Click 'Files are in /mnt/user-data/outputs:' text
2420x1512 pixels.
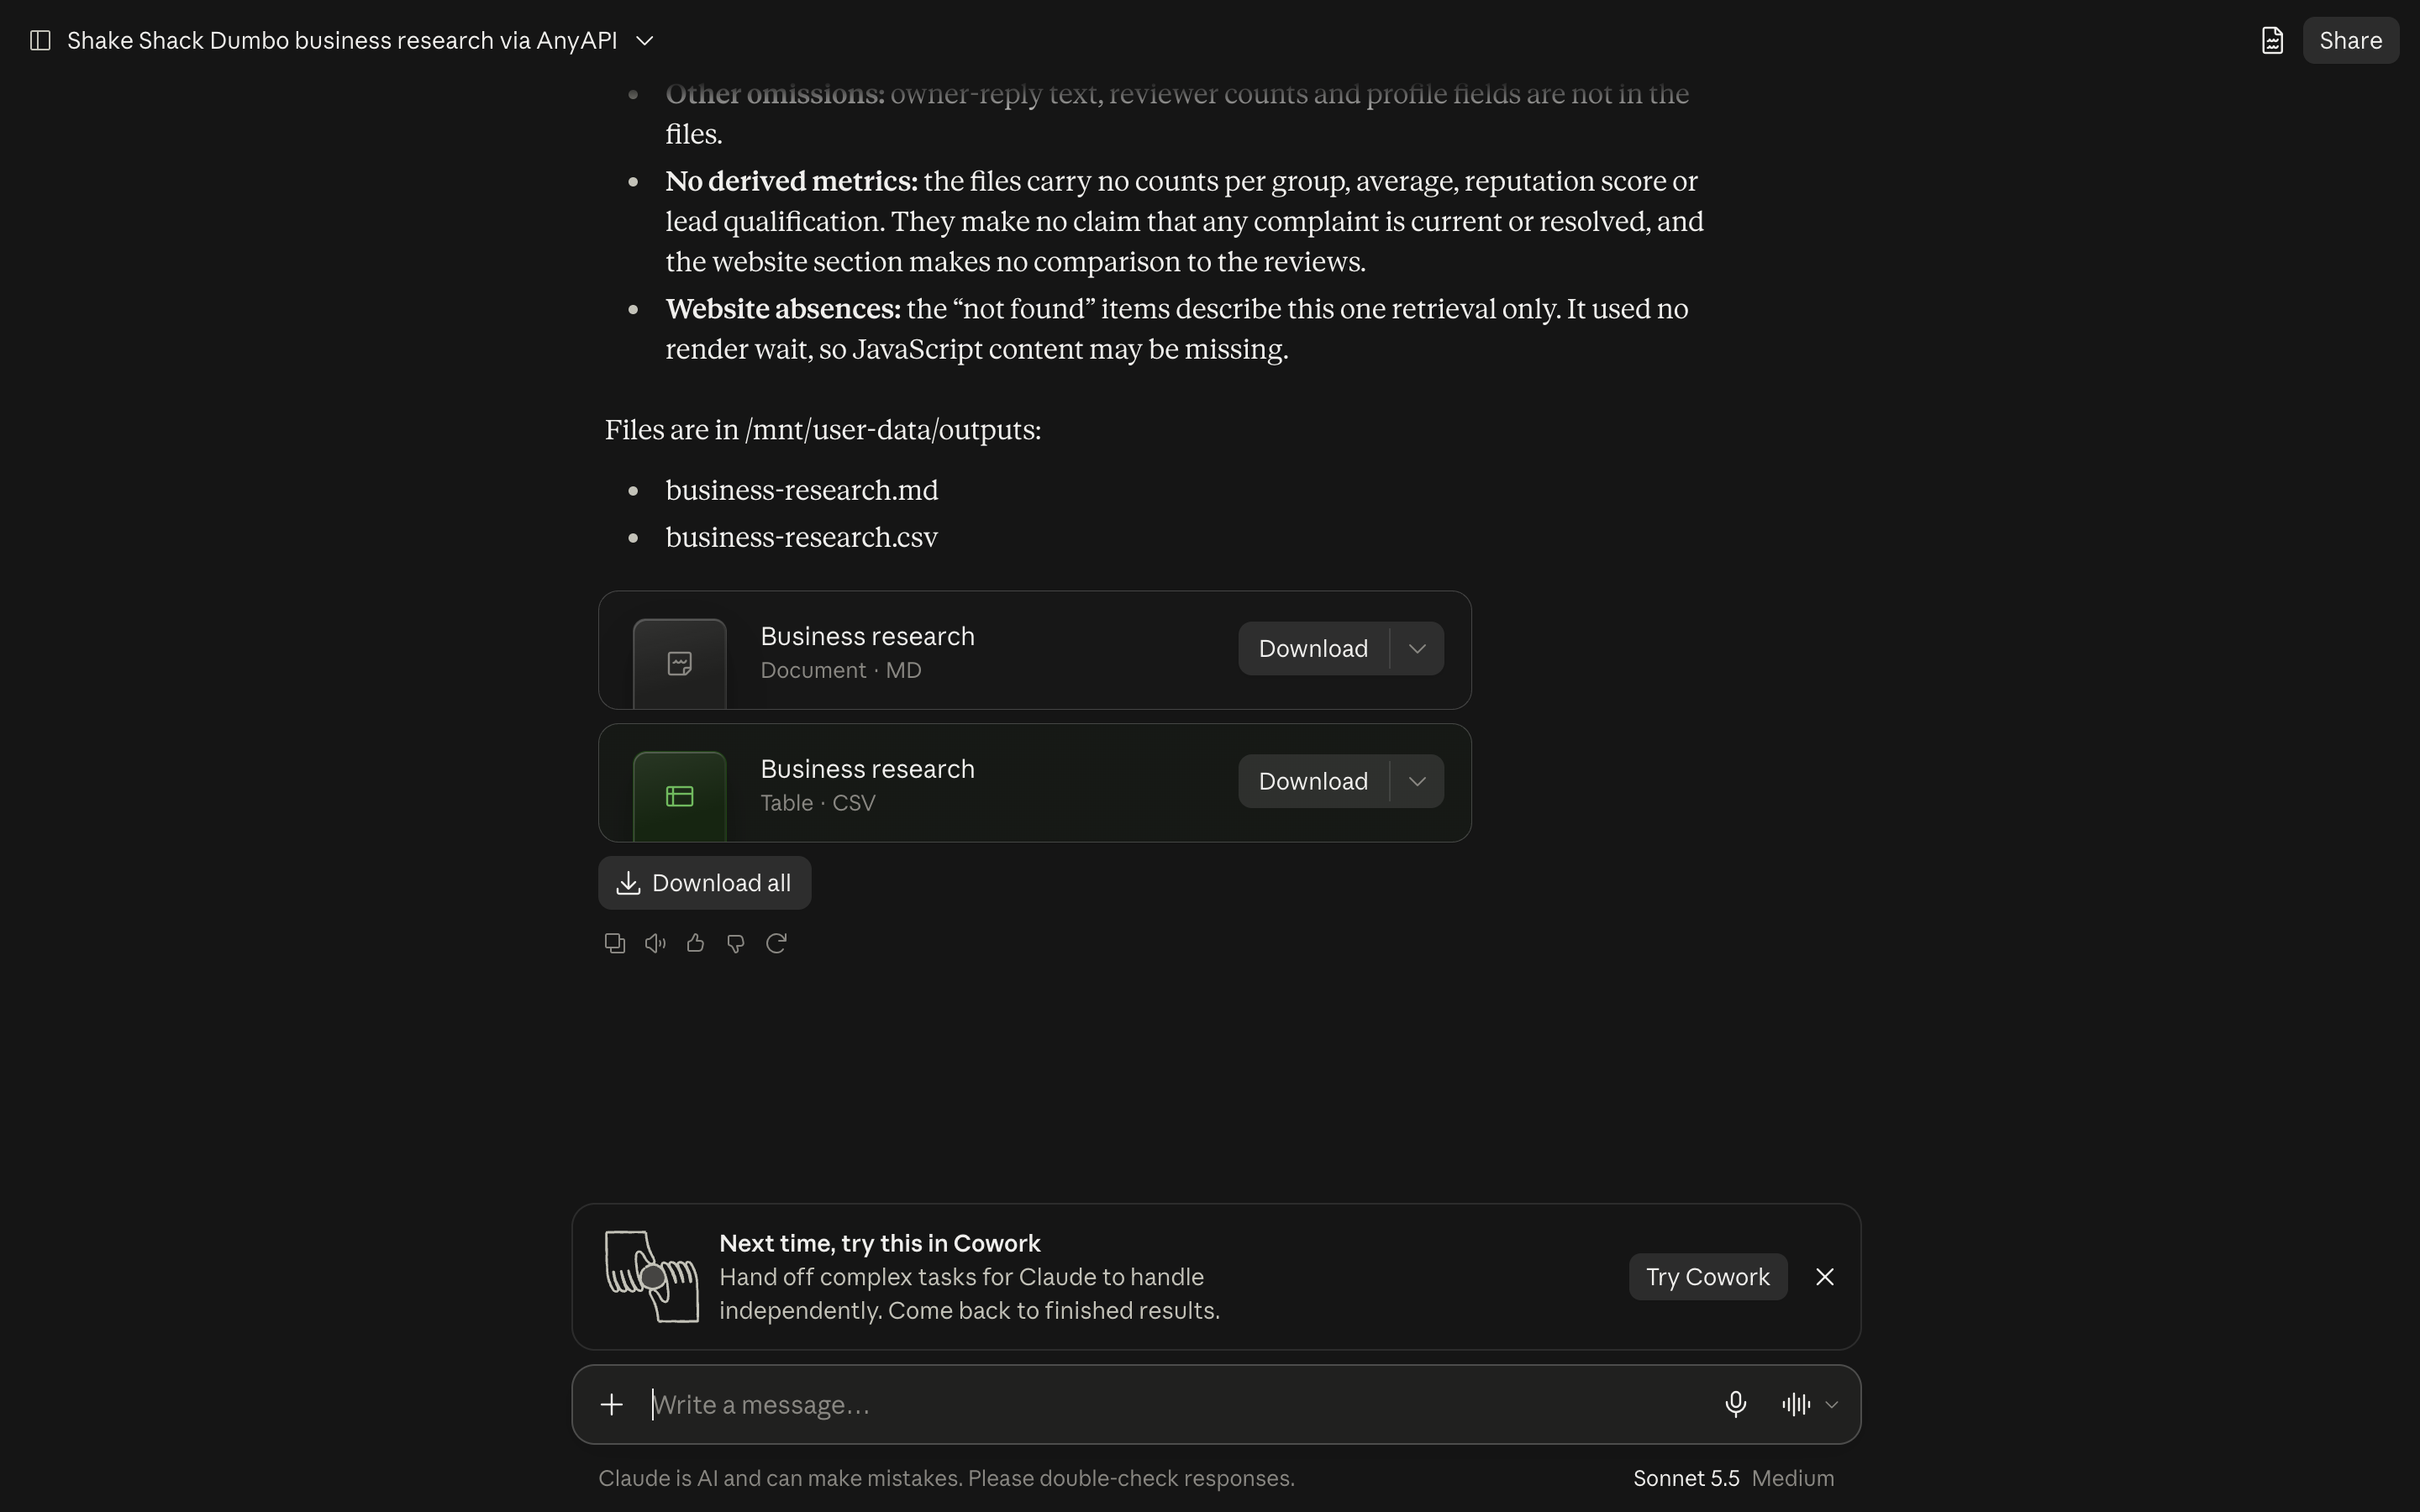click(x=823, y=430)
